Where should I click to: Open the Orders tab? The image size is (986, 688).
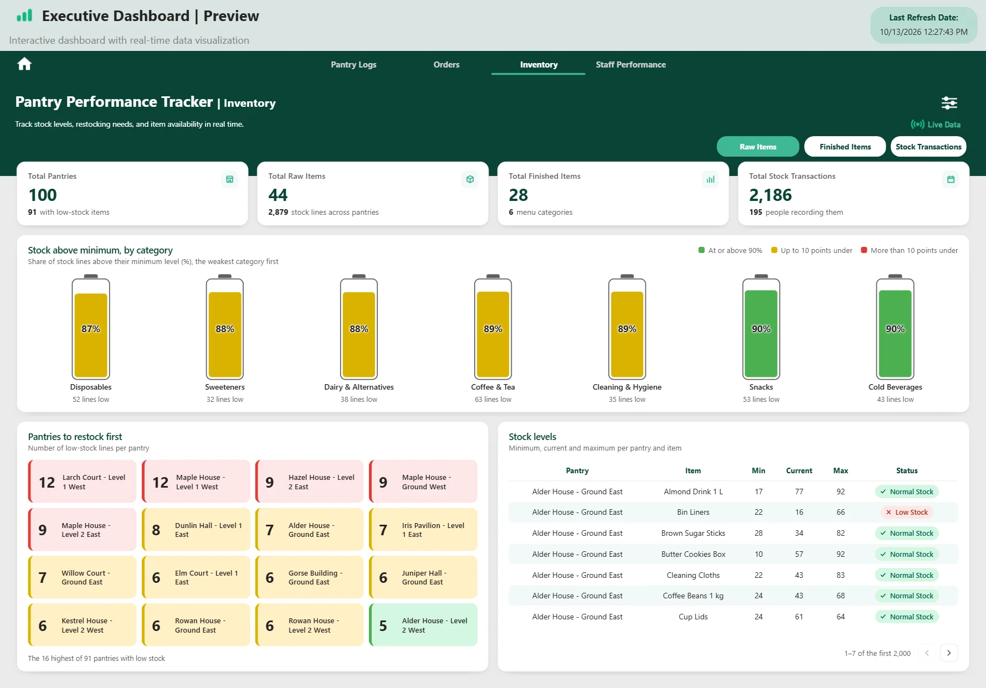[x=446, y=65]
